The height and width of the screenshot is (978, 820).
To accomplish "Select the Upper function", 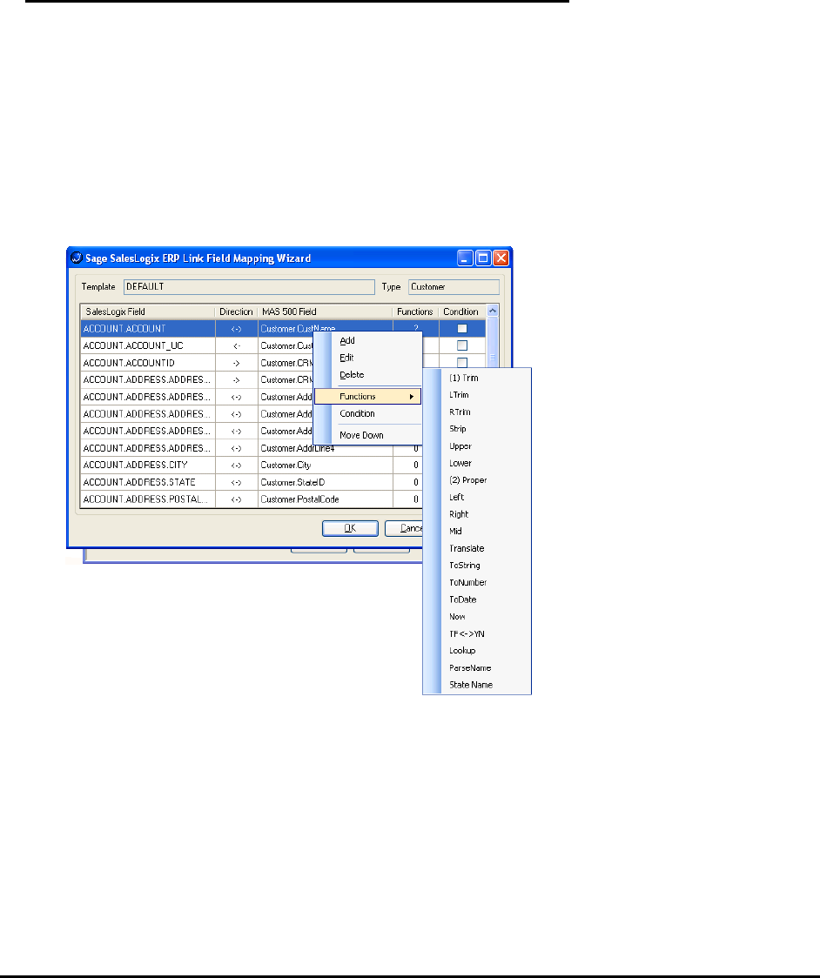I will (477, 446).
